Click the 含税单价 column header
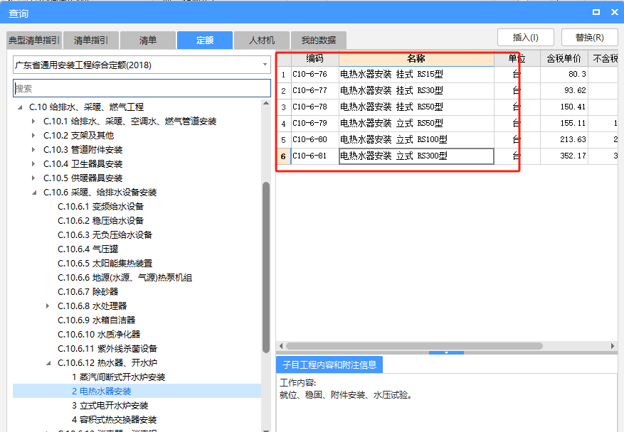The width and height of the screenshot is (624, 432). pos(564,59)
